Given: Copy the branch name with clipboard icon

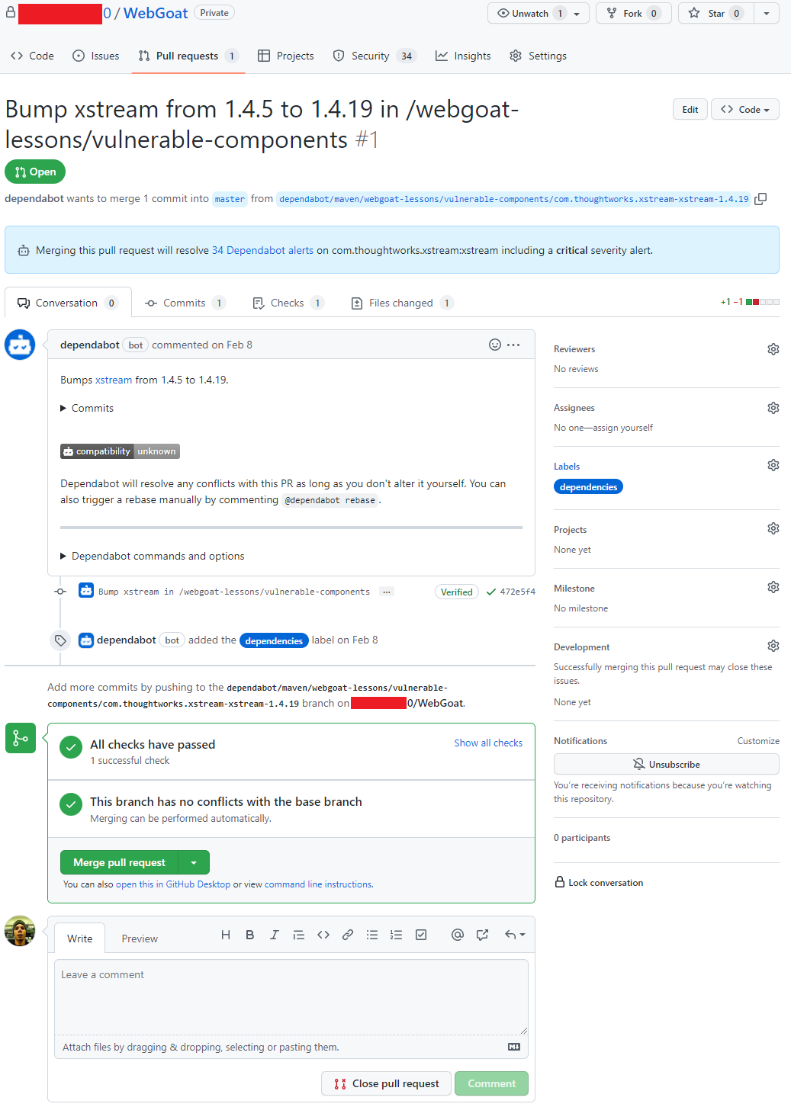Looking at the screenshot, I should pos(760,199).
